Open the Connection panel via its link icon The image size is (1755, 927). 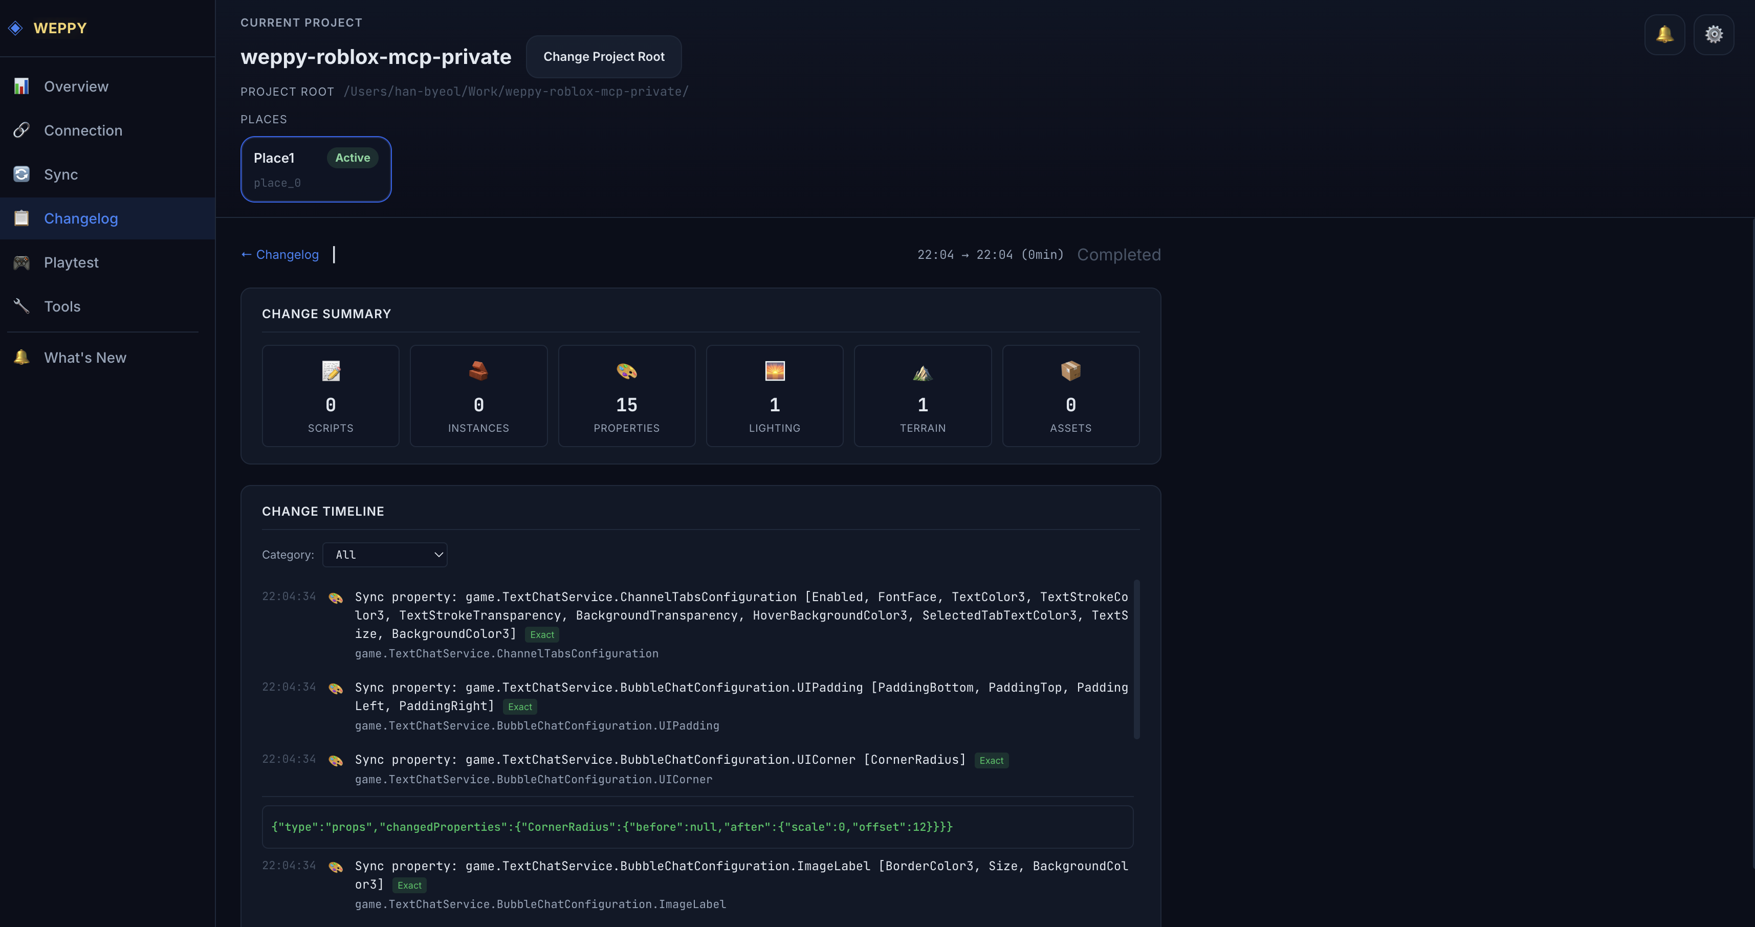click(x=21, y=130)
